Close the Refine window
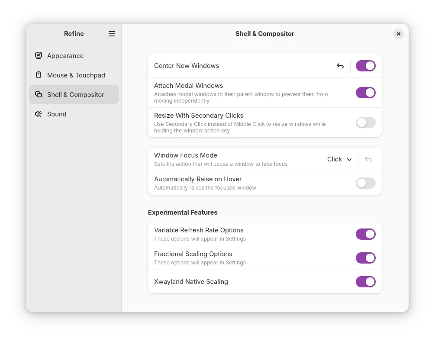Image resolution: width=435 pixels, height=341 pixels. tap(399, 34)
